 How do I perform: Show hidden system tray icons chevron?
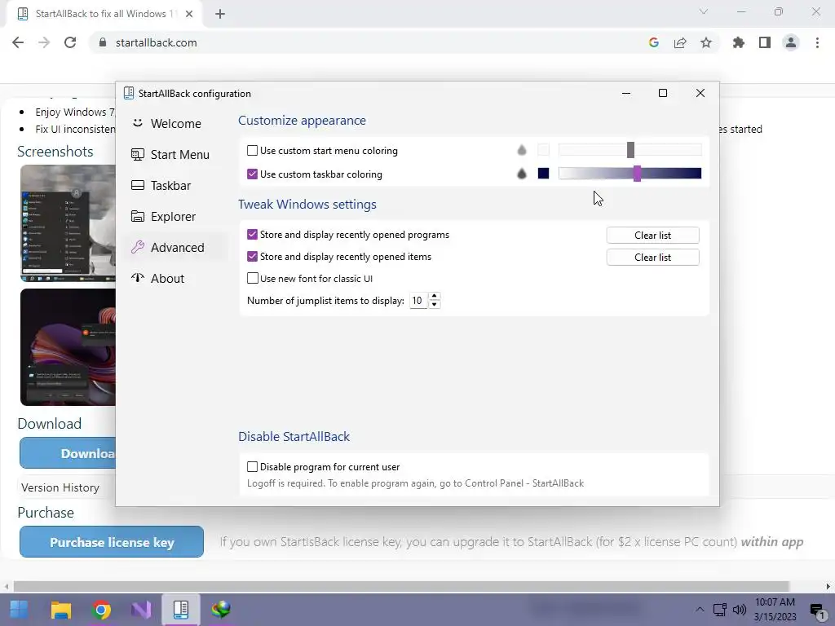[700, 610]
